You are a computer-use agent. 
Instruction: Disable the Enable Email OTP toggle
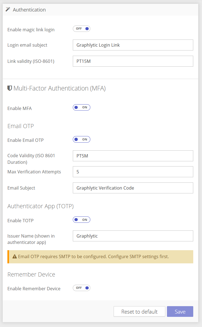[x=82, y=140]
